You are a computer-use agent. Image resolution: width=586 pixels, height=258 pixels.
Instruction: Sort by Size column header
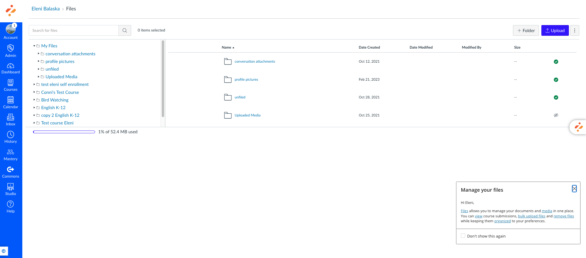click(517, 47)
